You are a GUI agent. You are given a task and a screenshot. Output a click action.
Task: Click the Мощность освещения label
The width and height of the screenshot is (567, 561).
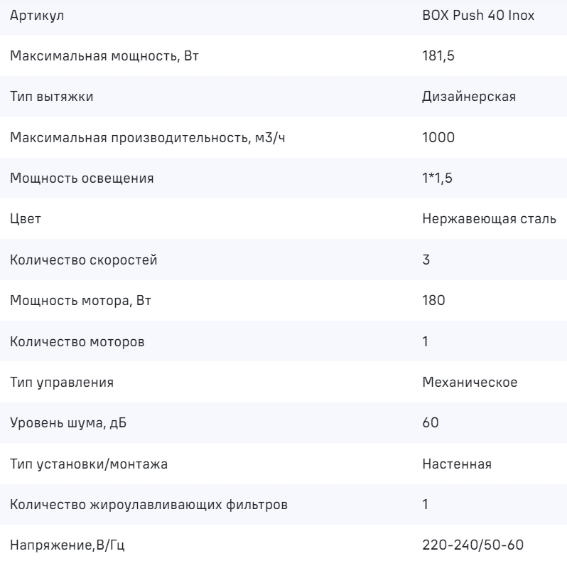pyautogui.click(x=82, y=178)
